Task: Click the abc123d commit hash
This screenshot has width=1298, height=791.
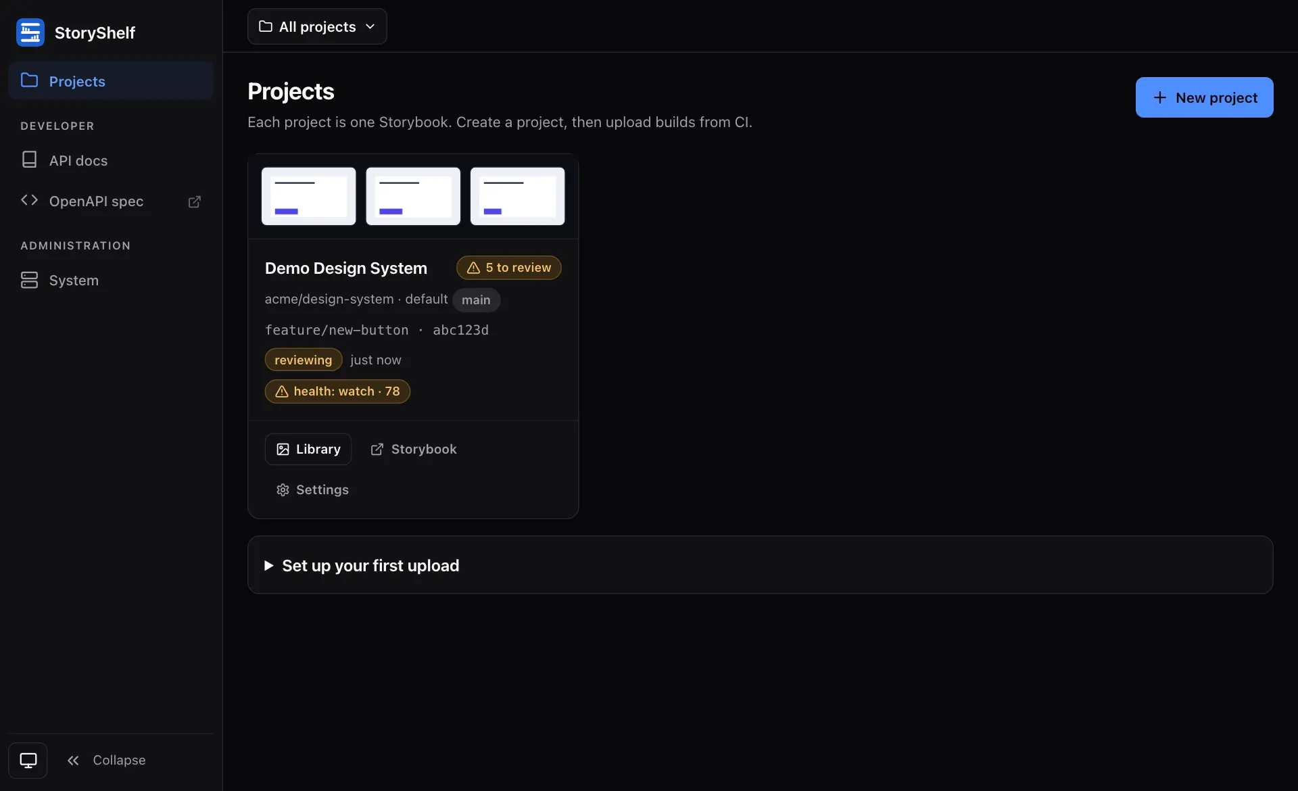Action: [x=460, y=330]
